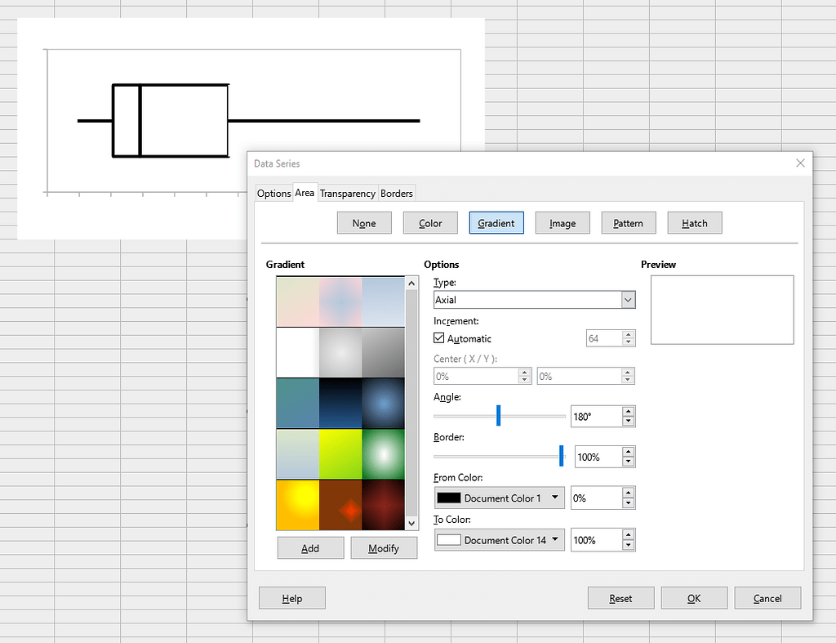Switch to the Borders tab

tap(397, 193)
